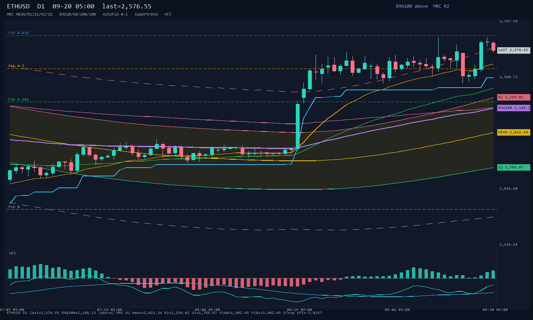Viewport: 533px width, 320px height.
Task: Click the 07-19 05:00 date tick
Action: pos(110,310)
